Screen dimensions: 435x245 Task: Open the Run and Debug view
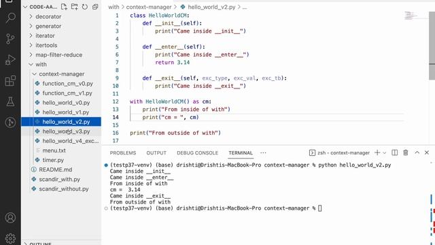11,60
